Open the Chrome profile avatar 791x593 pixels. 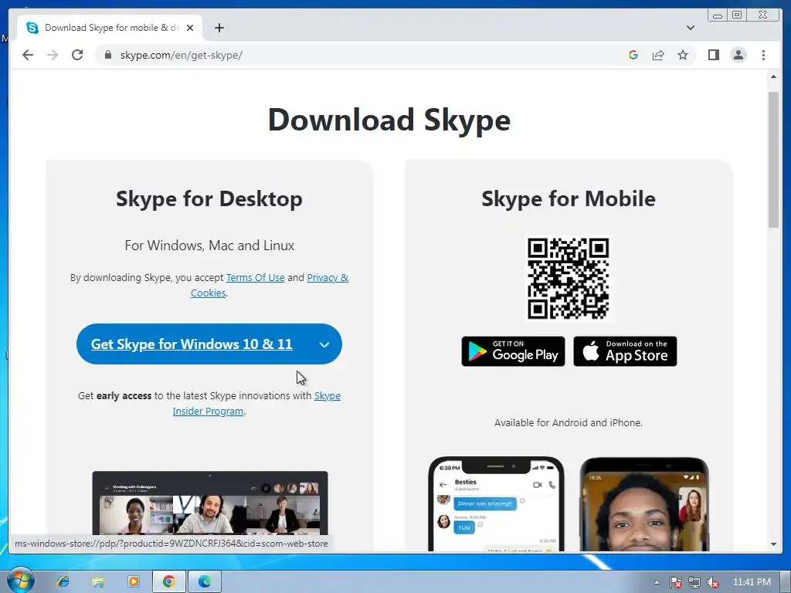(x=738, y=55)
